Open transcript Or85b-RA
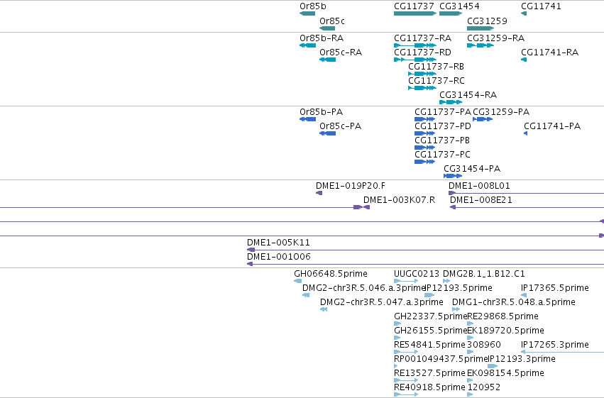The width and height of the screenshot is (604, 398). (308, 45)
